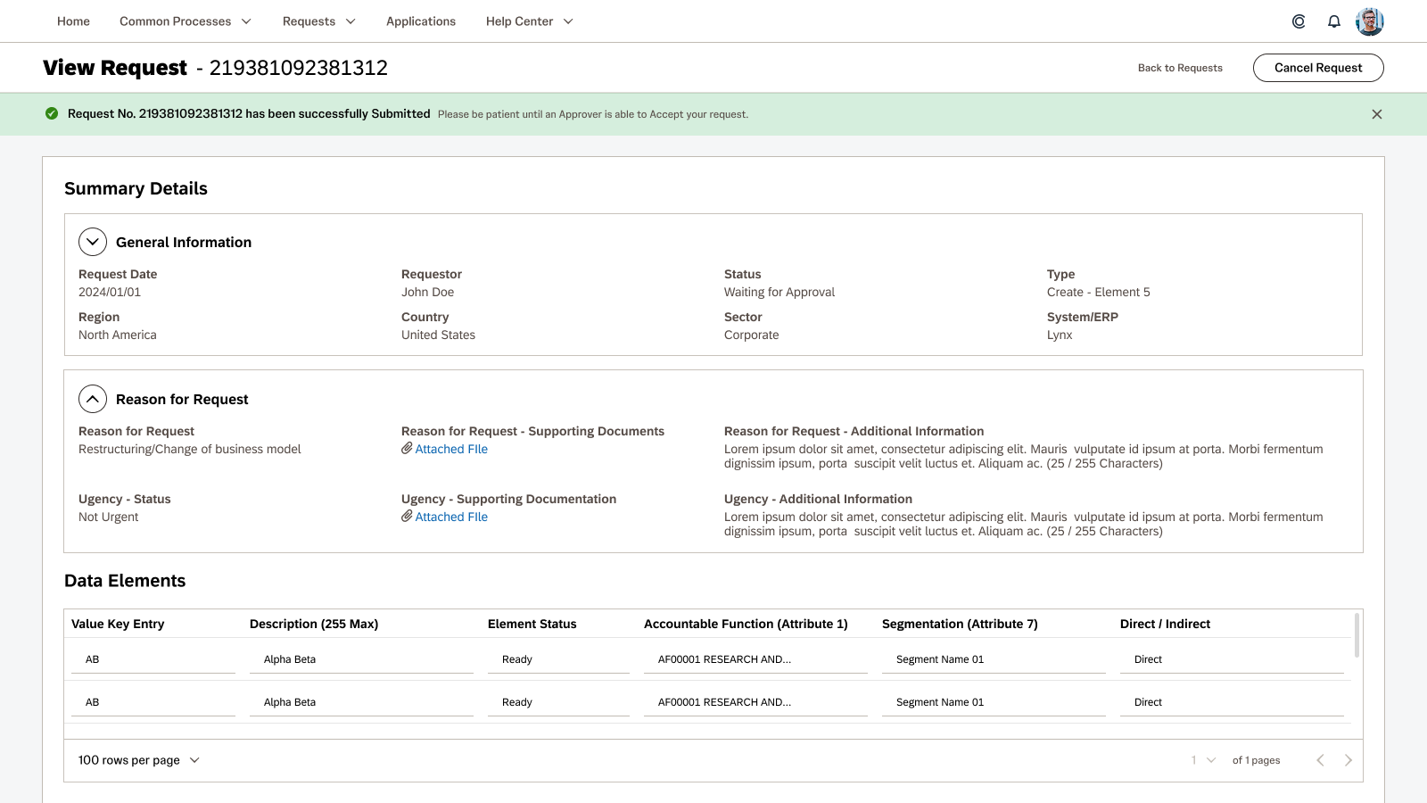Open the page number dropdown
The image size is (1427, 803).
[x=1203, y=760]
